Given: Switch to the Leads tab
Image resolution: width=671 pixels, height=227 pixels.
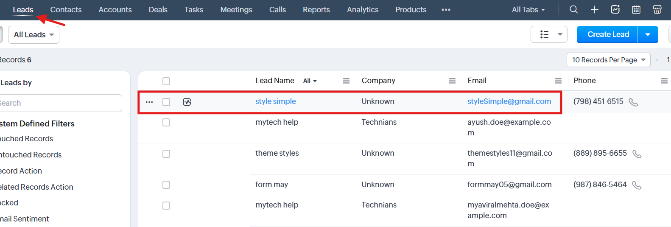Looking at the screenshot, I should (x=23, y=10).
